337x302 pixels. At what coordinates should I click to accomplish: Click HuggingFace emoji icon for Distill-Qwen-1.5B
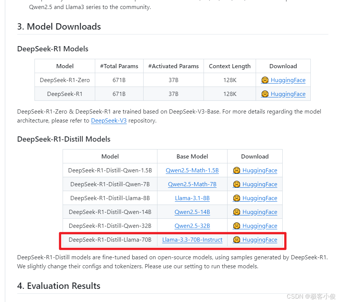237,170
